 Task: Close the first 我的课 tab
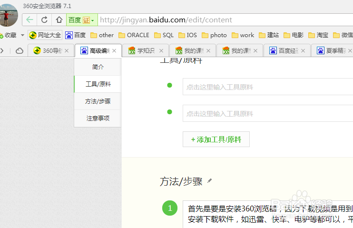(208, 51)
